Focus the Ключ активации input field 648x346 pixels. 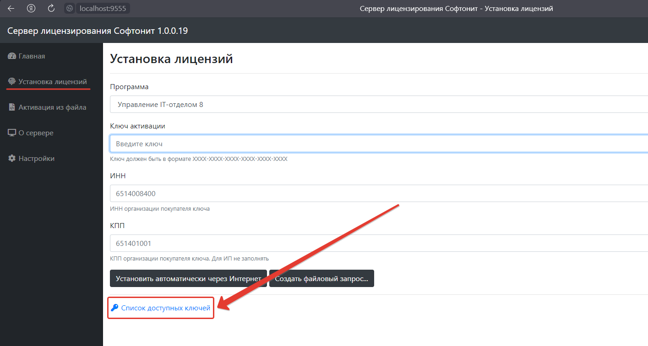378,144
